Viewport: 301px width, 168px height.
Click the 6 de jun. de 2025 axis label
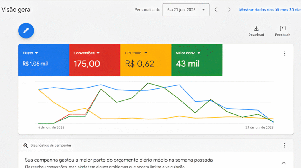pyautogui.click(x=51, y=128)
